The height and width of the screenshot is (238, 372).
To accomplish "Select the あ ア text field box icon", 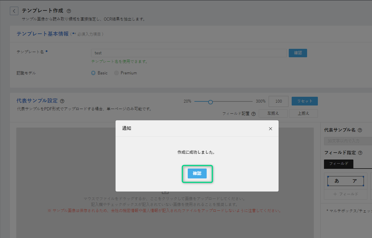I will pyautogui.click(x=346, y=181).
